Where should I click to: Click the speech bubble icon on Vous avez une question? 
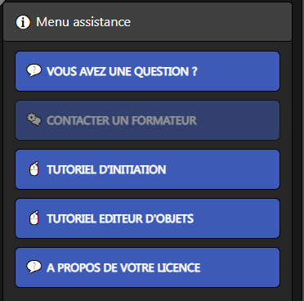click(34, 70)
